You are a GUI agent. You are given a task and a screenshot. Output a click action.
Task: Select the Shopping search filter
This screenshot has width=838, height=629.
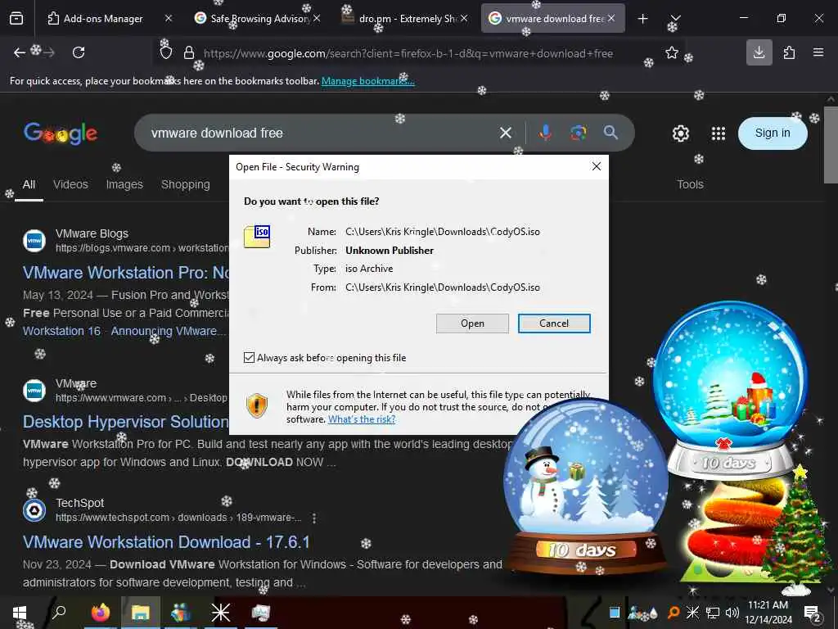click(x=186, y=184)
